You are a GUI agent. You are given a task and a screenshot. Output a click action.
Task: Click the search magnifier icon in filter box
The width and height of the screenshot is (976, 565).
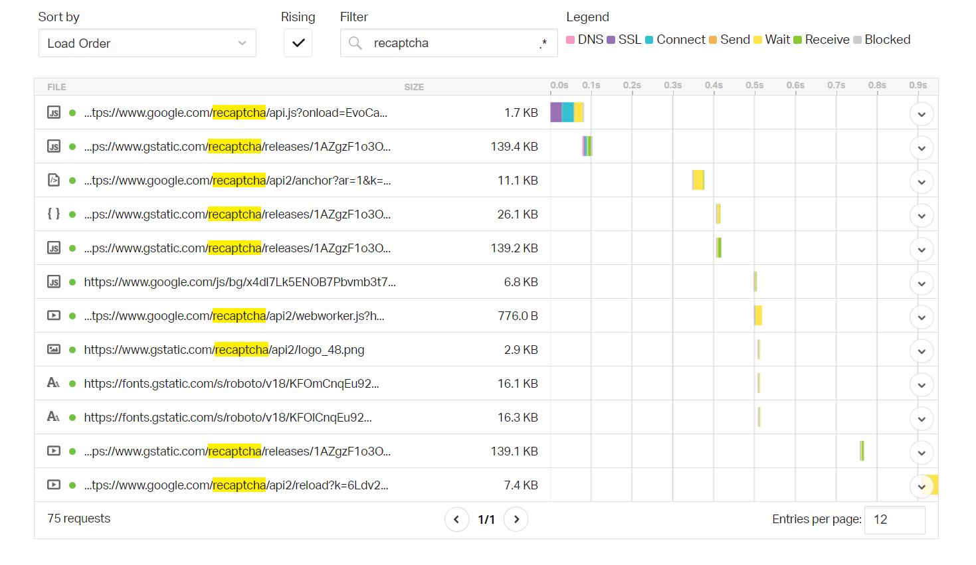point(355,43)
